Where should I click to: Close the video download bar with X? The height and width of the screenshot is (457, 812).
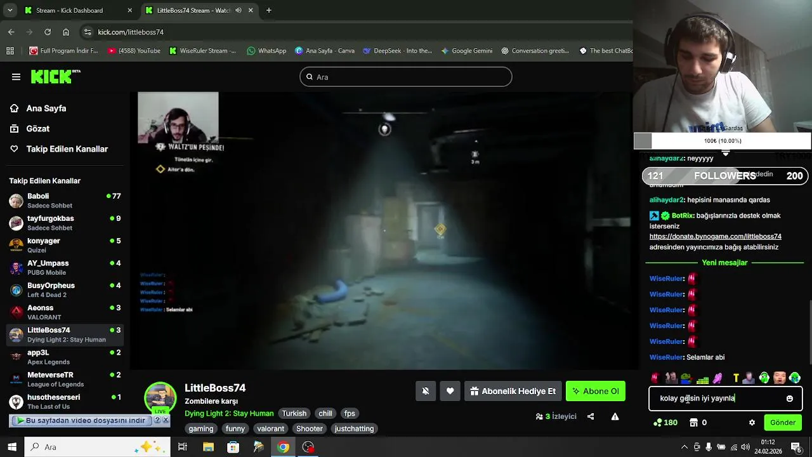tap(166, 420)
